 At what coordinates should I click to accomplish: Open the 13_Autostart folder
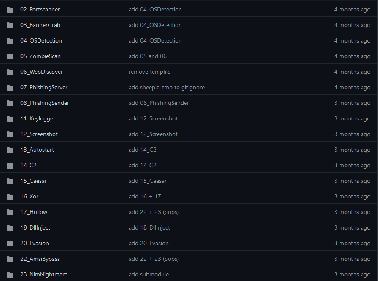[37, 150]
